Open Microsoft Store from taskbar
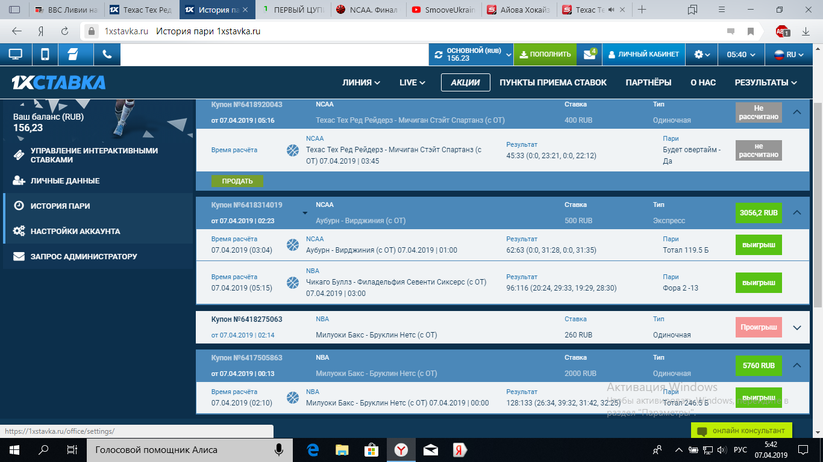Image resolution: width=823 pixels, height=462 pixels. pyautogui.click(x=371, y=449)
